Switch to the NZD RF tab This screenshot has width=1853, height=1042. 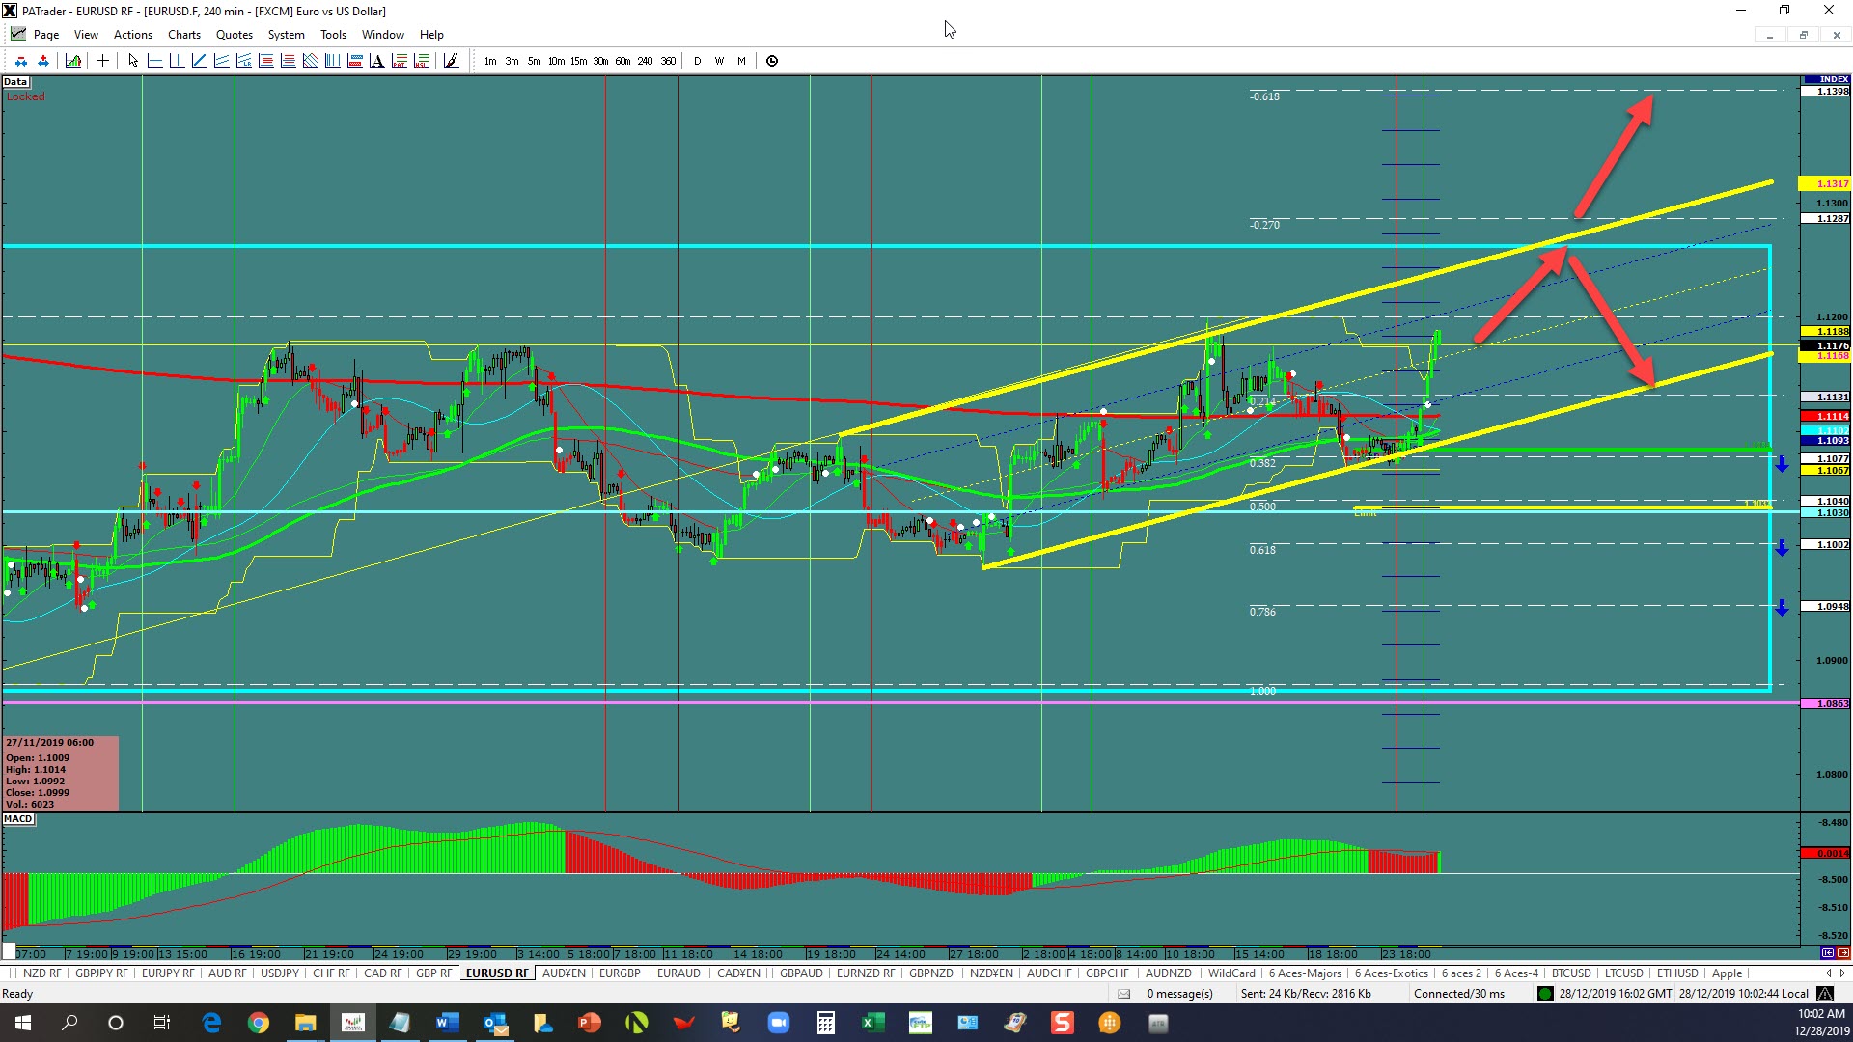(41, 973)
